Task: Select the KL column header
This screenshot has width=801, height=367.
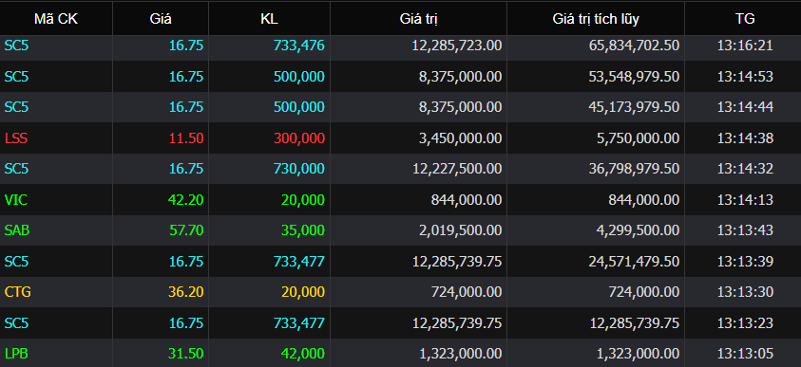Action: click(269, 19)
